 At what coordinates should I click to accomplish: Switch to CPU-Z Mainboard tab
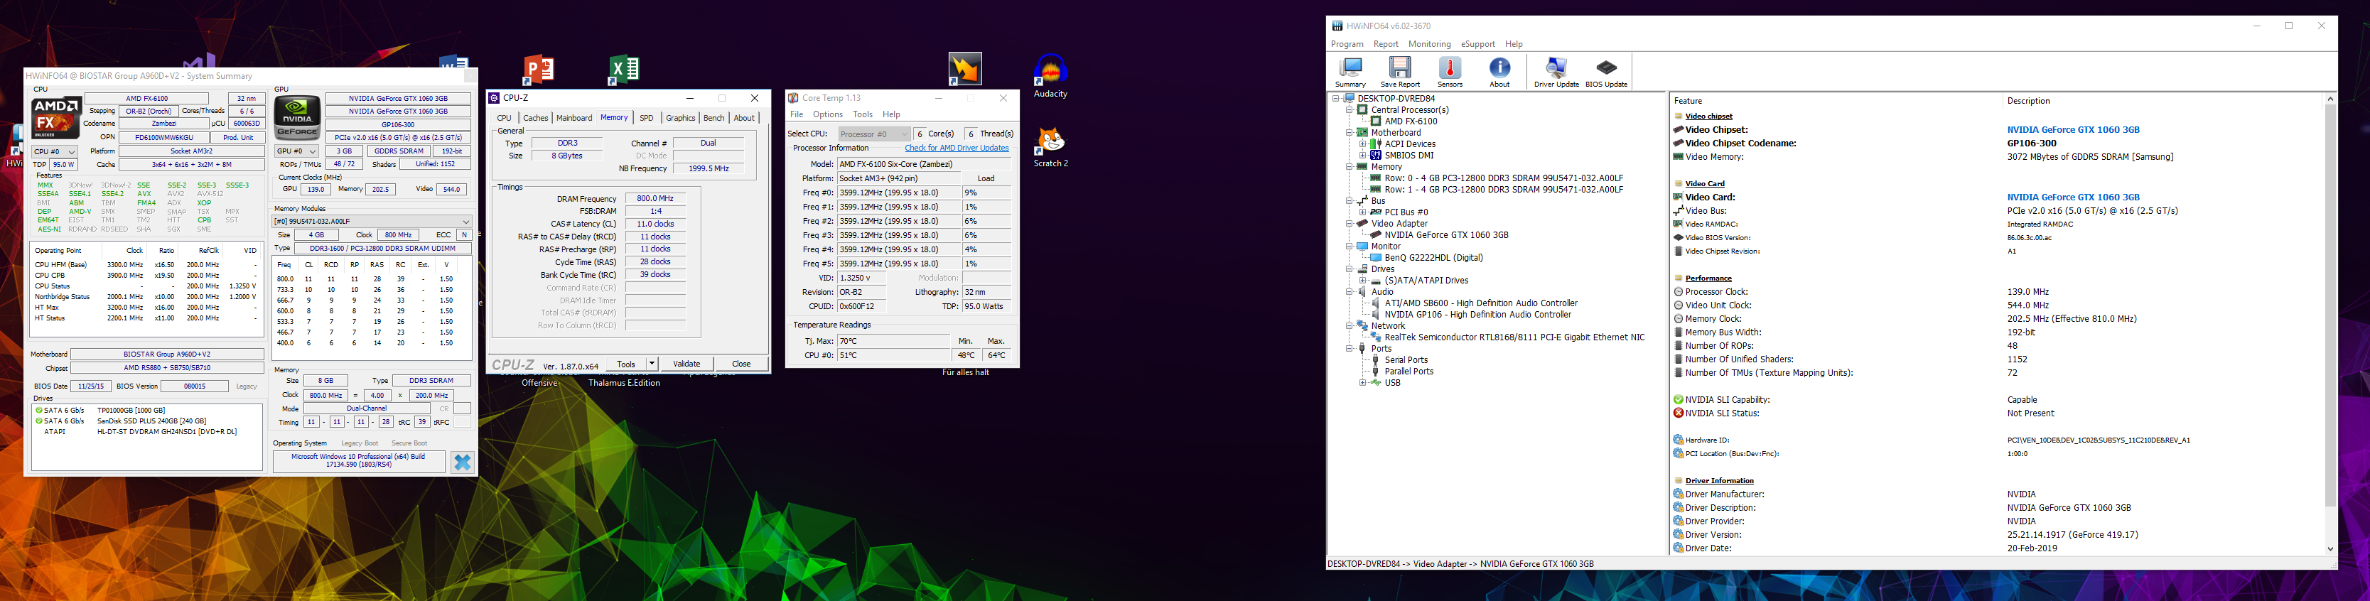(574, 118)
